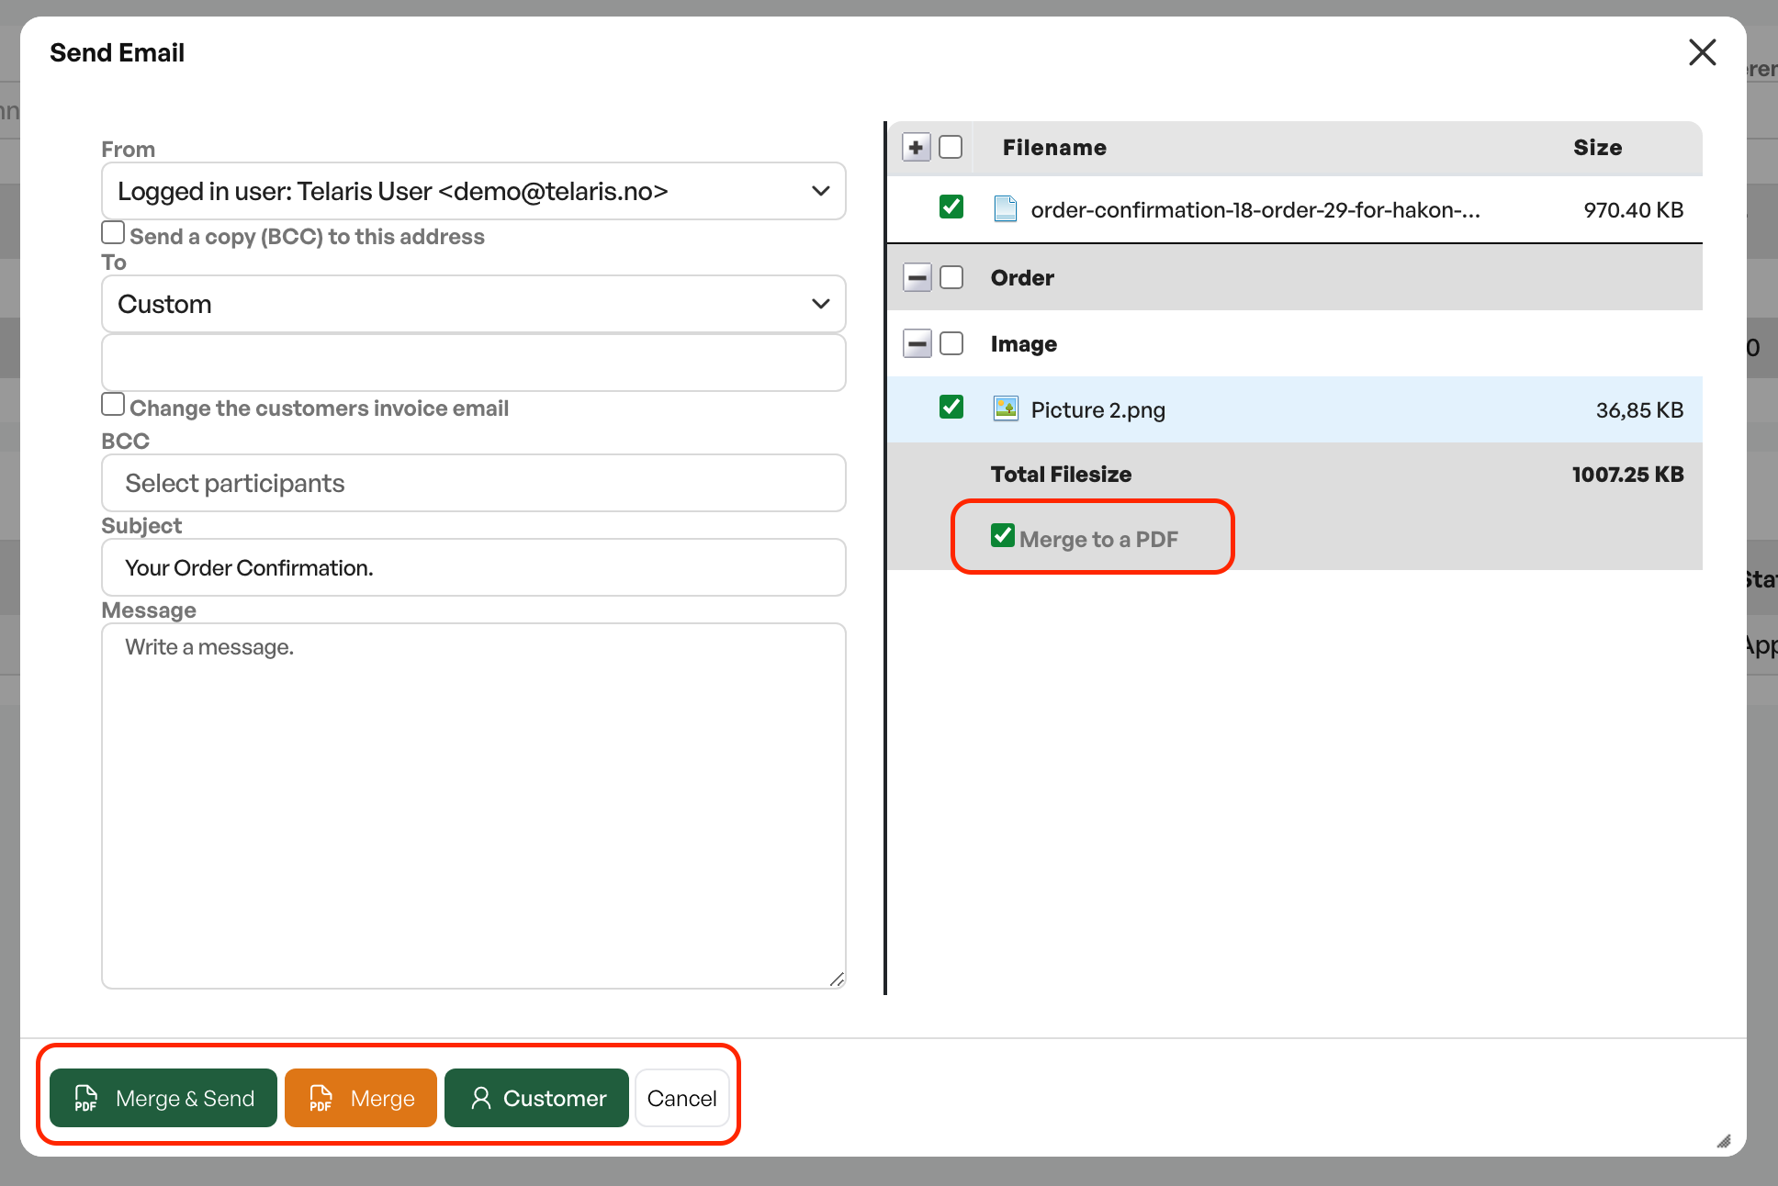Viewport: 1778px width, 1186px height.
Task: Click the Size column header
Action: click(1597, 148)
